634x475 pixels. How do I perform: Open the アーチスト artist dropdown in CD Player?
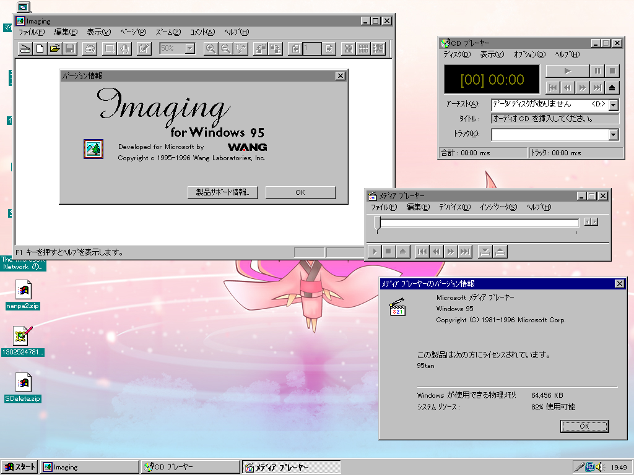coord(614,105)
